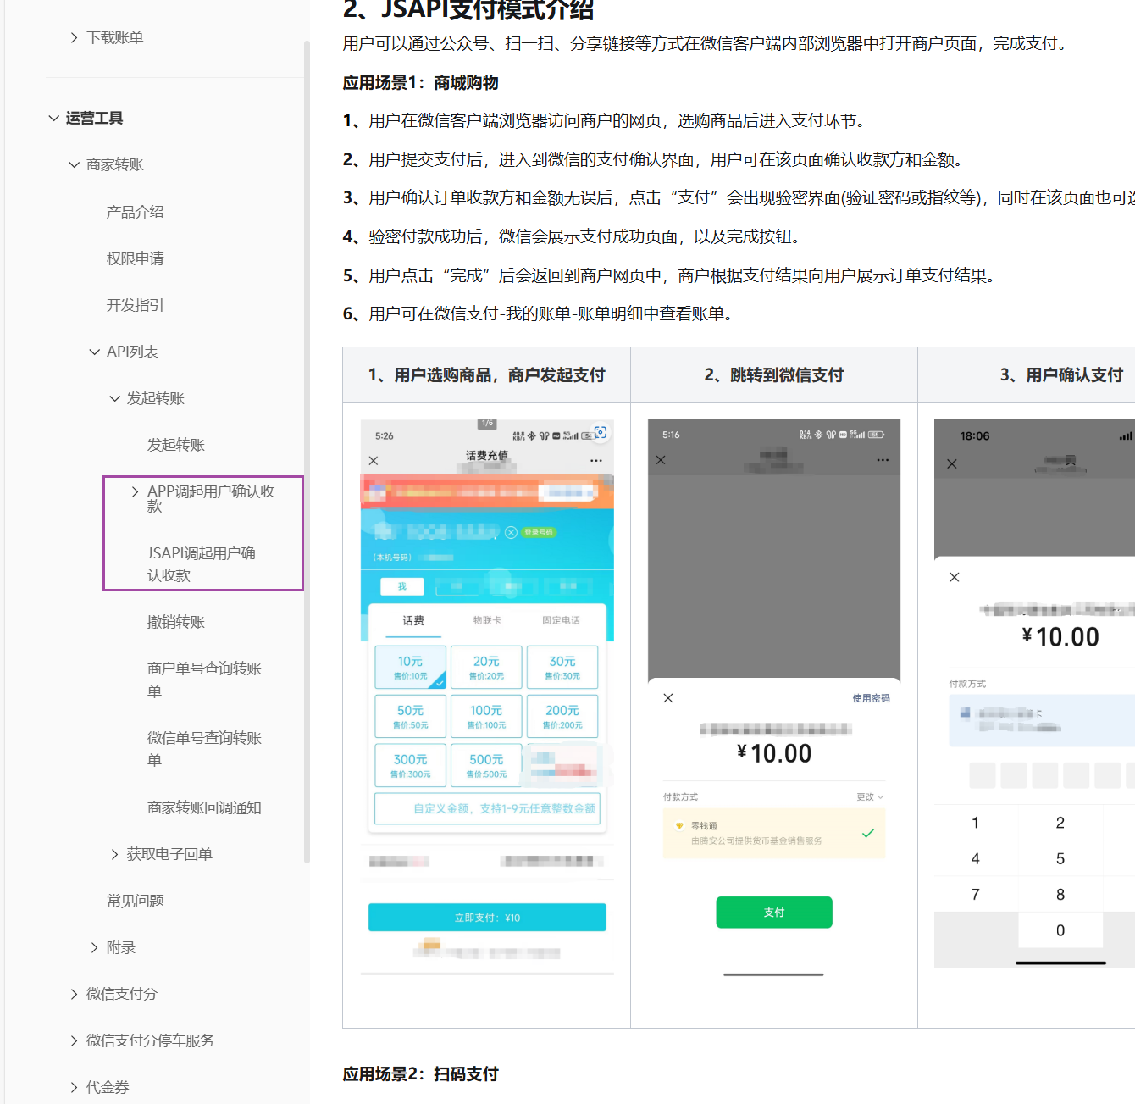Collapse the 发起转账 group chevron

coord(115,398)
